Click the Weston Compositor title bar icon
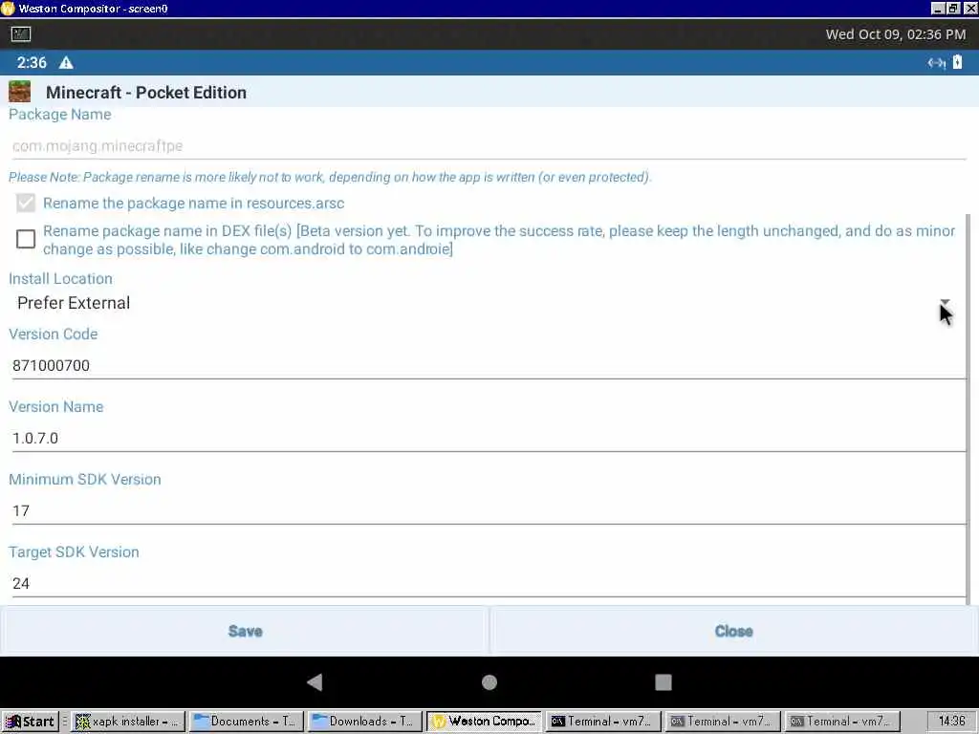Image resolution: width=979 pixels, height=734 pixels. point(8,8)
